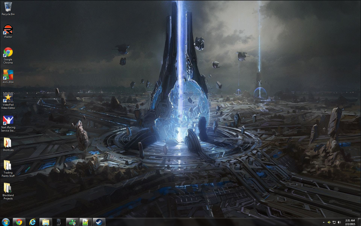Select the rFactor desktop shortcut
This screenshot has width=361, height=226.
click(8, 31)
